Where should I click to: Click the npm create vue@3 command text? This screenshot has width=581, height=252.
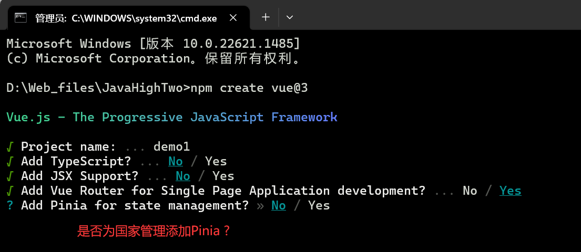pos(249,88)
